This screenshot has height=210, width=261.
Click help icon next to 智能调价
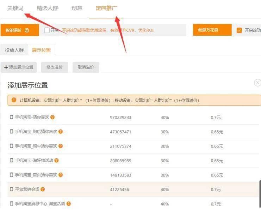(x=27, y=30)
